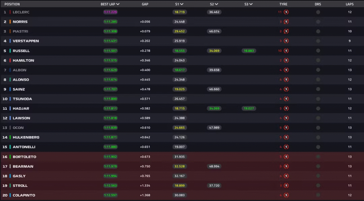Click Norris's best lap 1:11.285

click(110, 22)
